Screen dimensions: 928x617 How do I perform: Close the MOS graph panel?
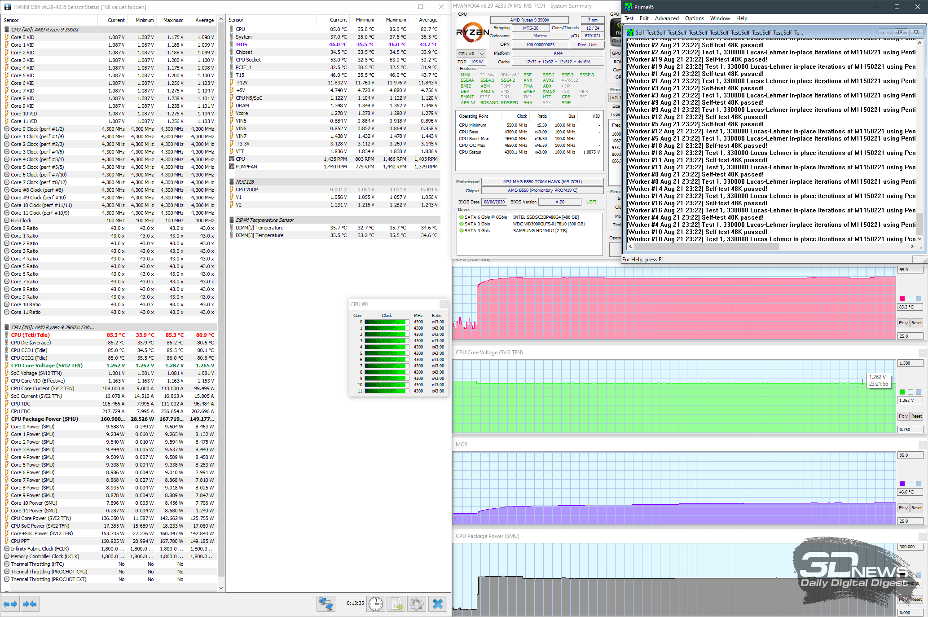(923, 445)
